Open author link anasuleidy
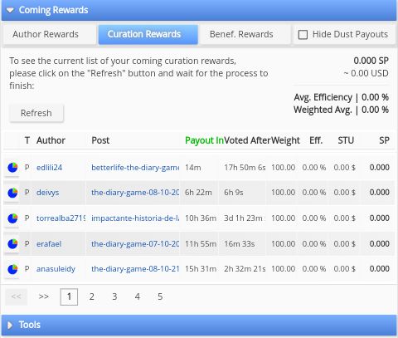 click(56, 269)
